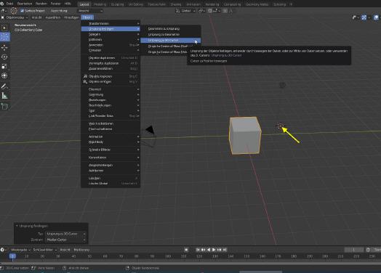Open the Rendern menu
The height and width of the screenshot is (273, 381).
click(41, 4)
